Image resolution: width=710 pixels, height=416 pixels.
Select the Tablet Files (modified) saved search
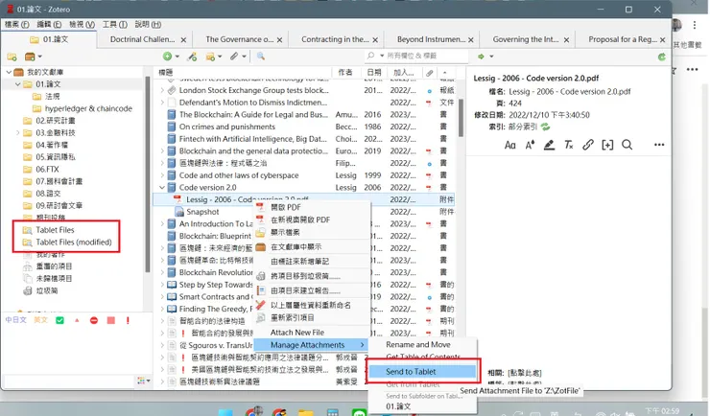tap(73, 242)
